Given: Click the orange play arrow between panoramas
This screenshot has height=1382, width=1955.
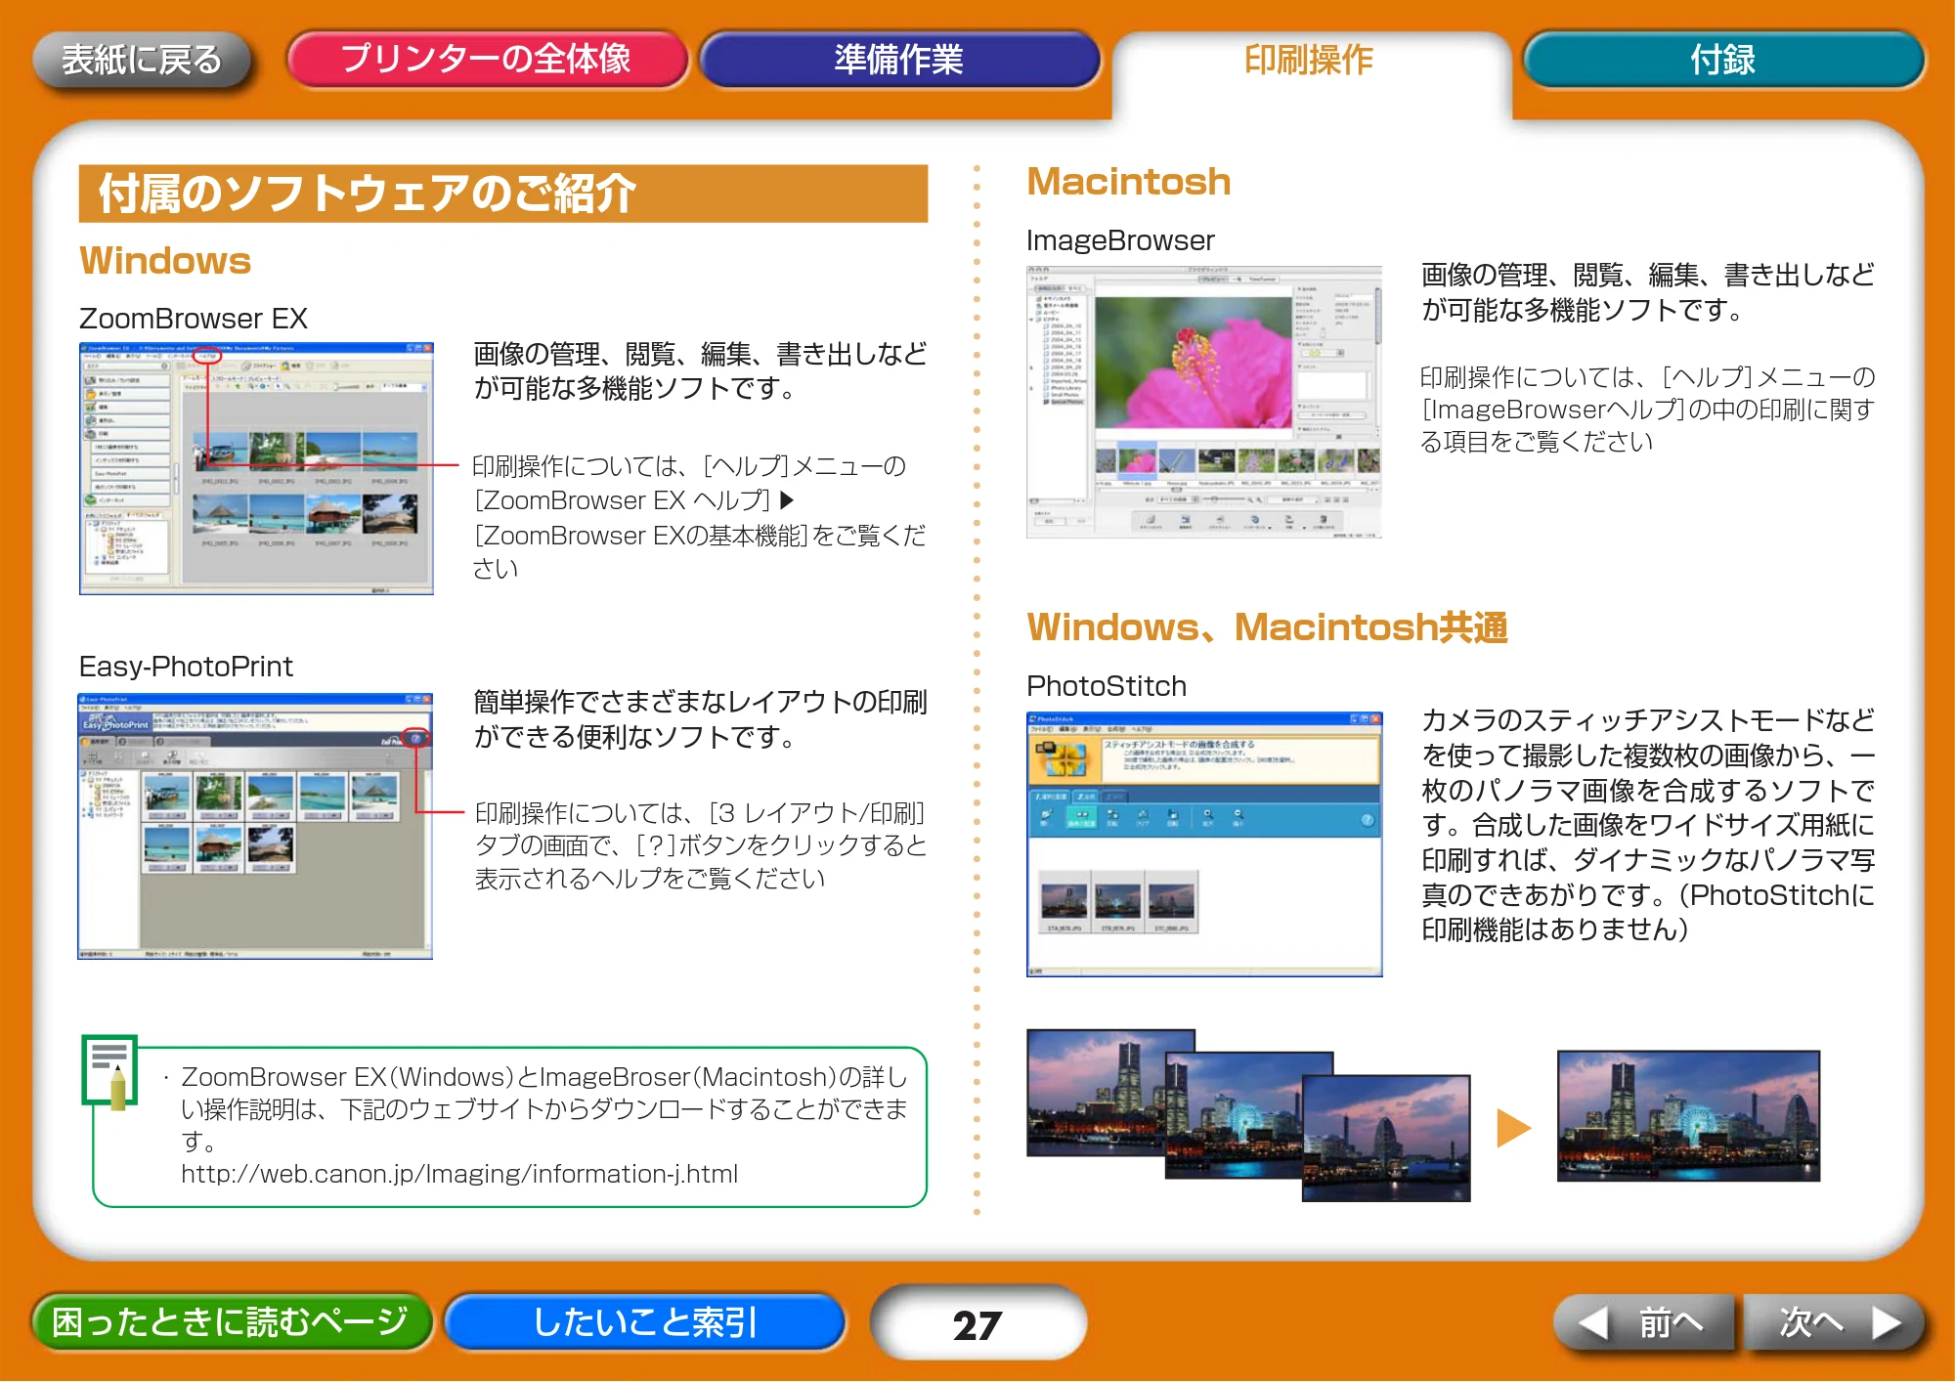Looking at the screenshot, I should click(x=1513, y=1127).
